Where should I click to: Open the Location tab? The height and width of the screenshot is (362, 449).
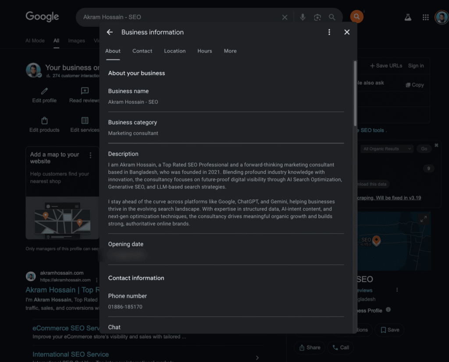[x=175, y=51]
